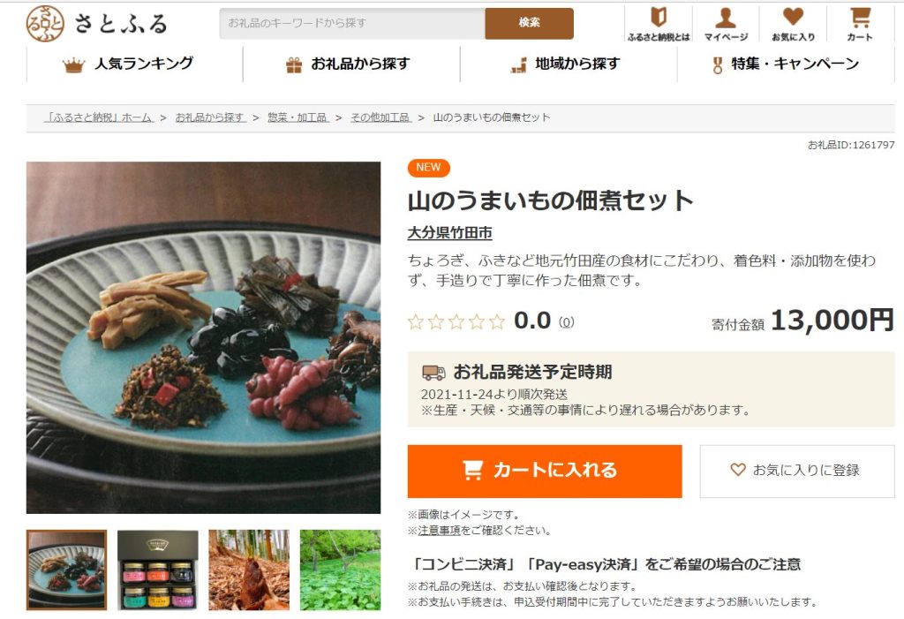Click the crown 人気ランキング menu
904x619 pixels.
point(128,64)
